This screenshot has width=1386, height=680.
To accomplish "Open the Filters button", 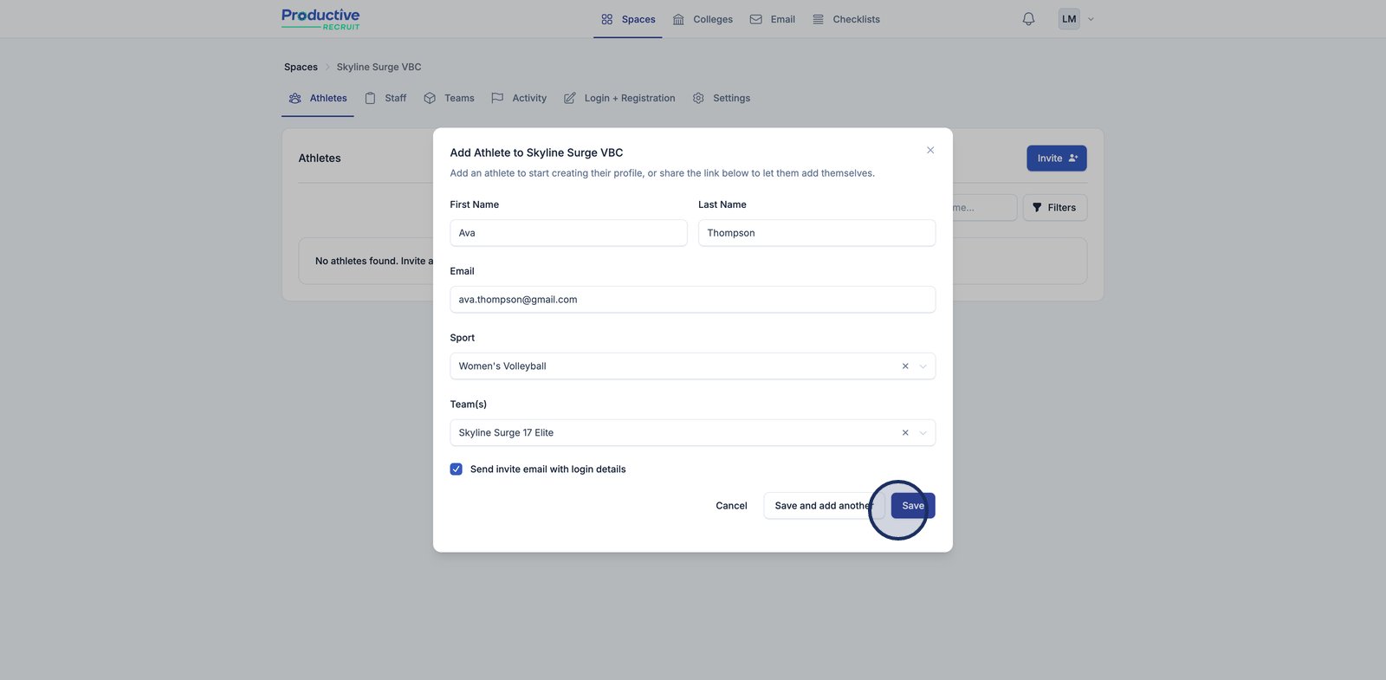I will [x=1054, y=208].
